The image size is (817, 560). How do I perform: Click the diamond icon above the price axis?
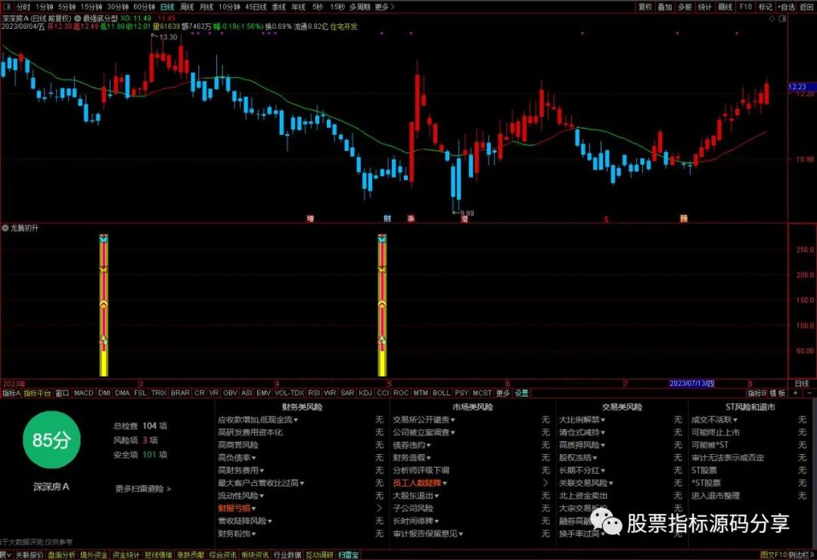[772, 19]
